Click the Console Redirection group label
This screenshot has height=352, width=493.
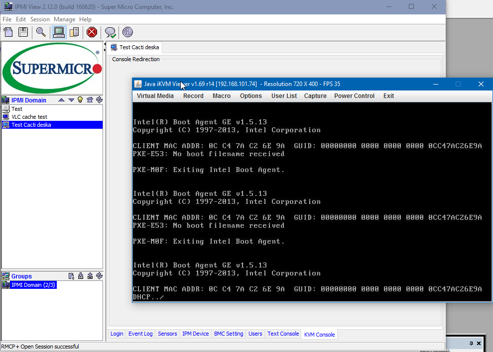tap(136, 59)
